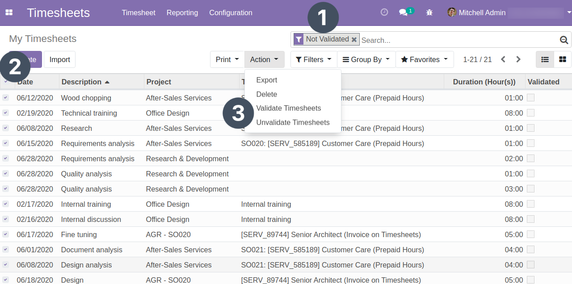The image size is (572, 284).
Task: Click the pager counter 1-21 / 21
Action: click(x=477, y=59)
